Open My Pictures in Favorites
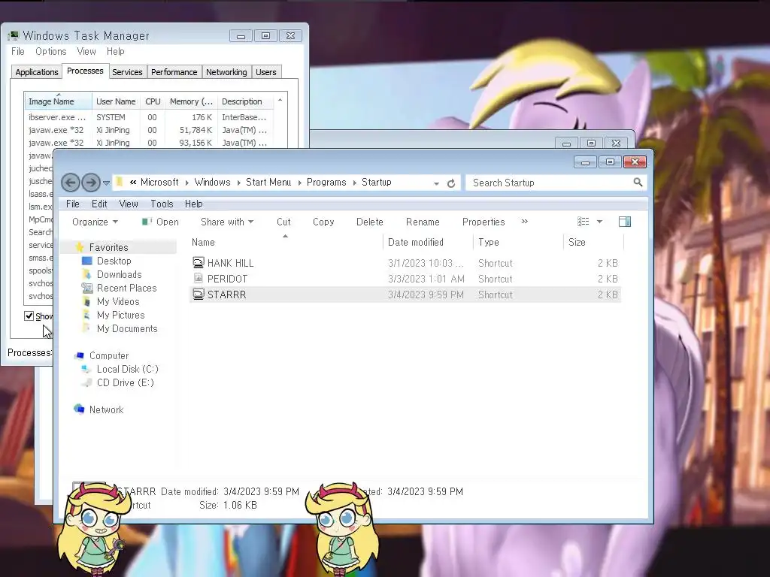This screenshot has height=577, width=770. pyautogui.click(x=120, y=315)
